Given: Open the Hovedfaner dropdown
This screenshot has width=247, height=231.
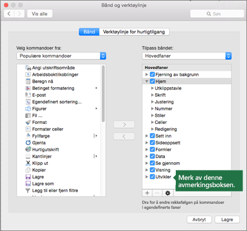Looking at the screenshot, I should [187, 56].
